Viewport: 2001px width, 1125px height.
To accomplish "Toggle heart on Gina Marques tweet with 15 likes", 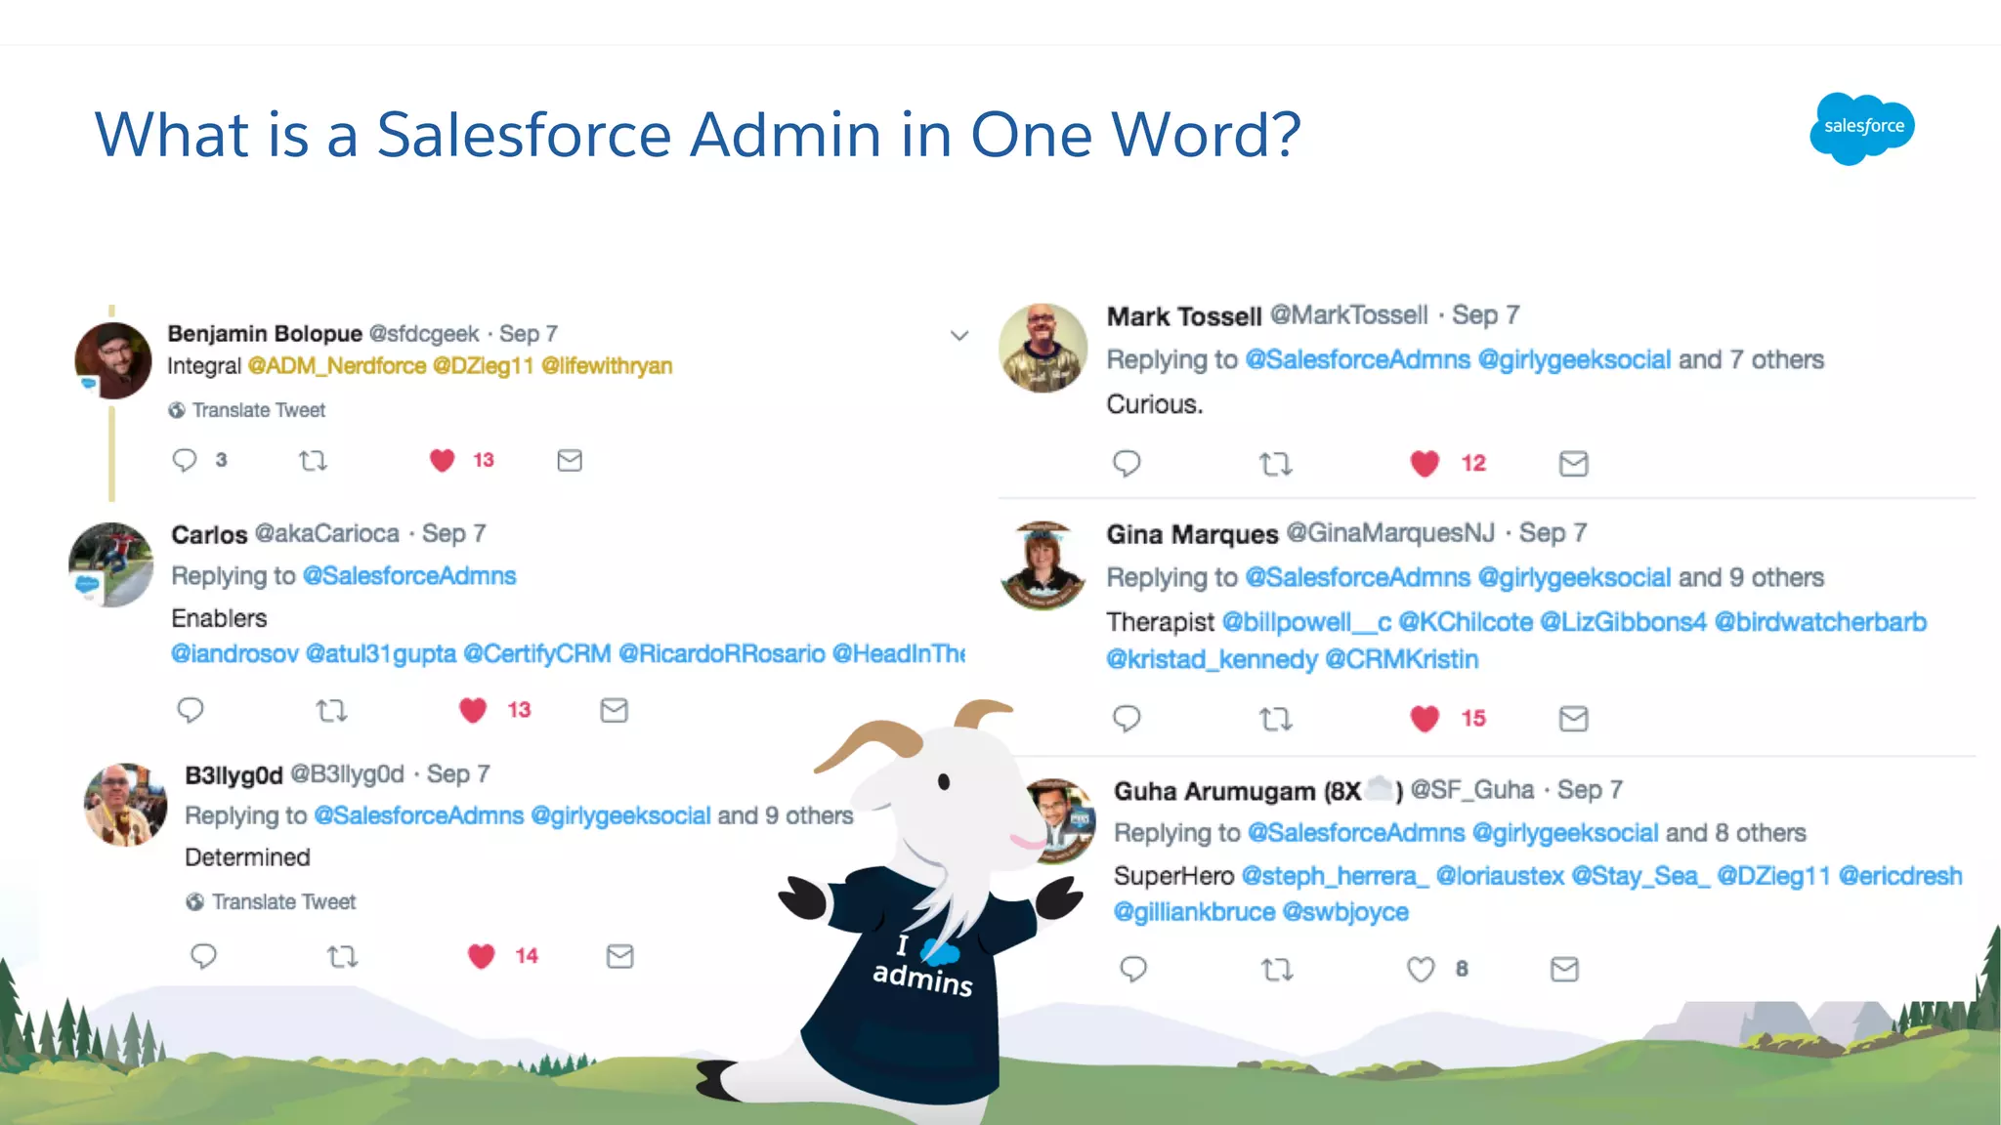I will coord(1425,719).
